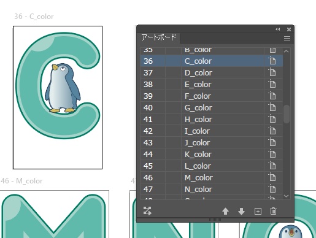Open artboard options icon for I_color
The width and height of the screenshot is (316, 238).
click(x=272, y=131)
